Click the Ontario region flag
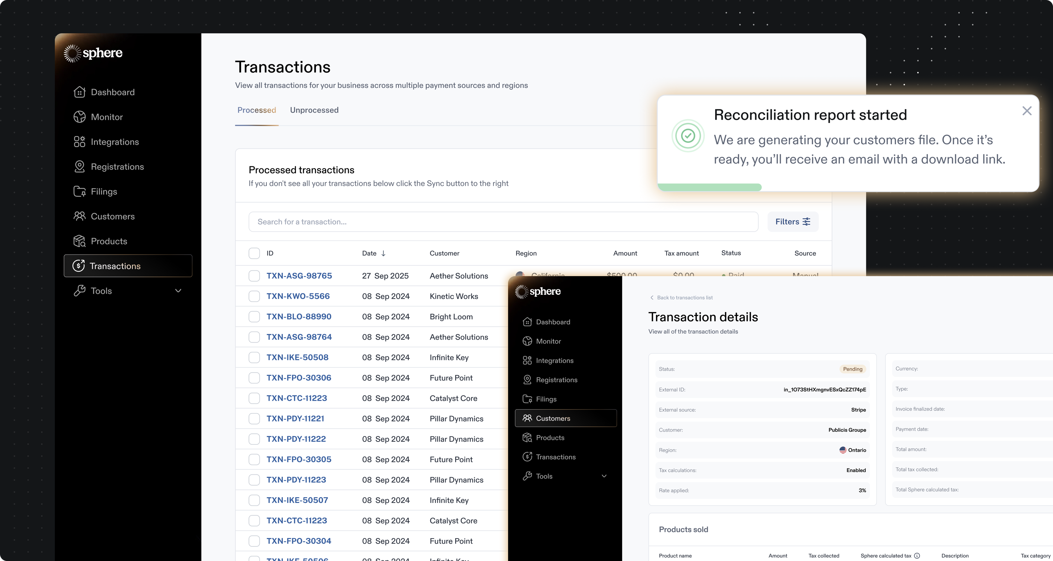The width and height of the screenshot is (1053, 561). tap(843, 450)
